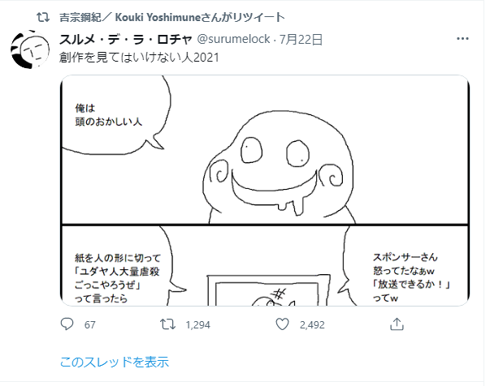
Task: Click the tweet text 創作を見てはいけない人2021
Action: tap(139, 58)
